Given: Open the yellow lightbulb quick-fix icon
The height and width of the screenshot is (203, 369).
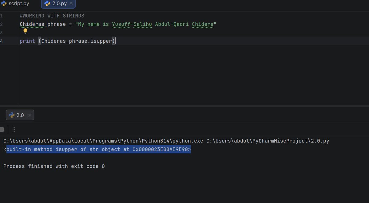Looking at the screenshot, I should tap(26, 31).
